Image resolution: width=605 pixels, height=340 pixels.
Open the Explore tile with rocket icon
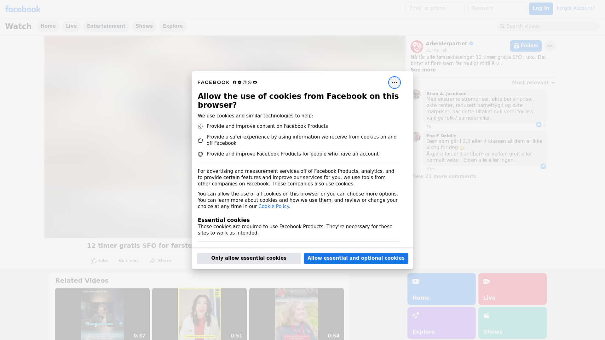click(441, 323)
